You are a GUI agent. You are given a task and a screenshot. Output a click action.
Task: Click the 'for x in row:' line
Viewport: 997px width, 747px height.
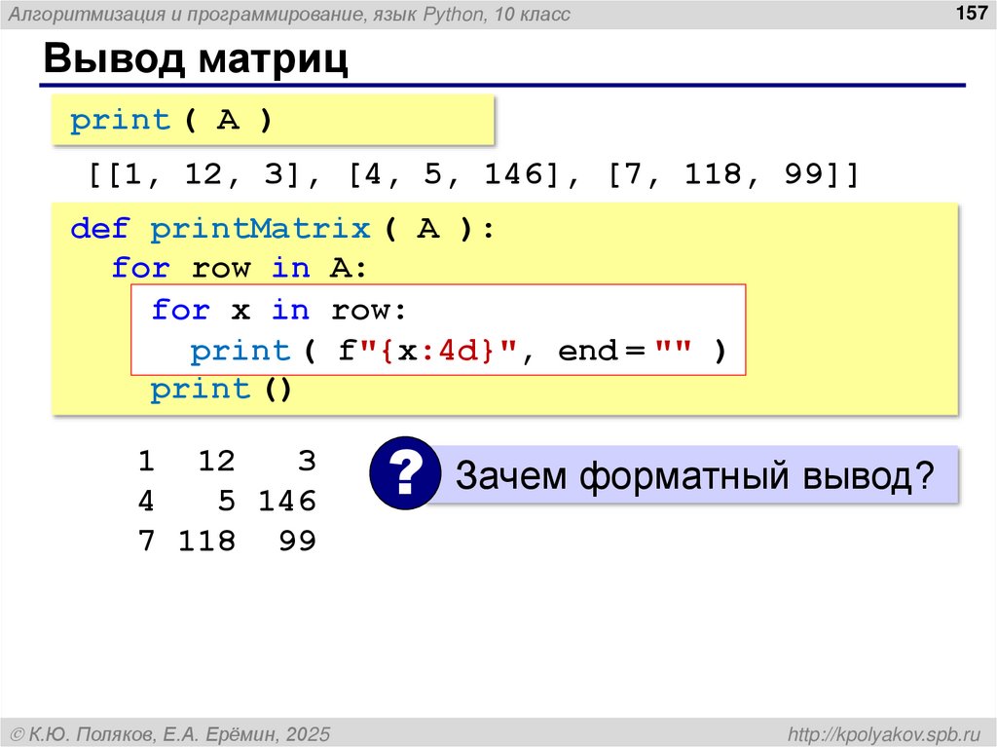278,310
